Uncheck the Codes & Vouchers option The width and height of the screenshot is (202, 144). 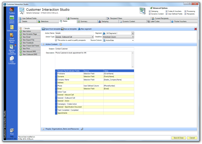[x=167, y=11]
